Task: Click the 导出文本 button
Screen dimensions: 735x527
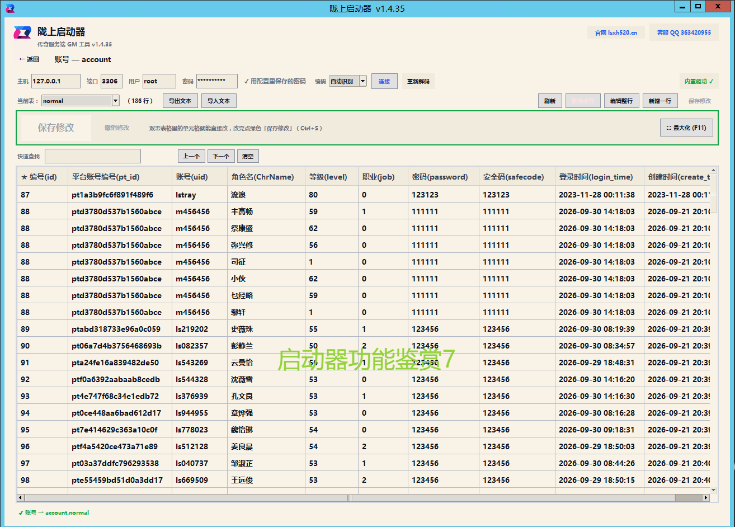Action: point(180,101)
